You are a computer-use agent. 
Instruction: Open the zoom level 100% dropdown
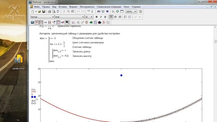point(135,12)
